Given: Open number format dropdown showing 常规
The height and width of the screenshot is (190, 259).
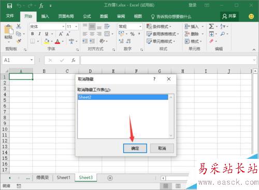Looking at the screenshot, I should click(130, 26).
